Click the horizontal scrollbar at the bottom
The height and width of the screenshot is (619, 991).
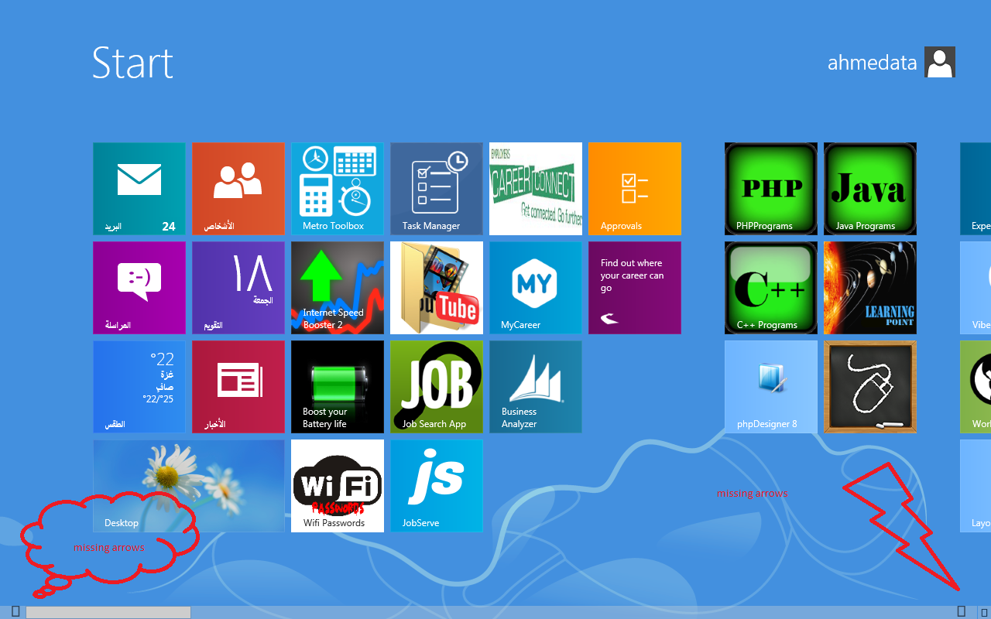point(108,612)
